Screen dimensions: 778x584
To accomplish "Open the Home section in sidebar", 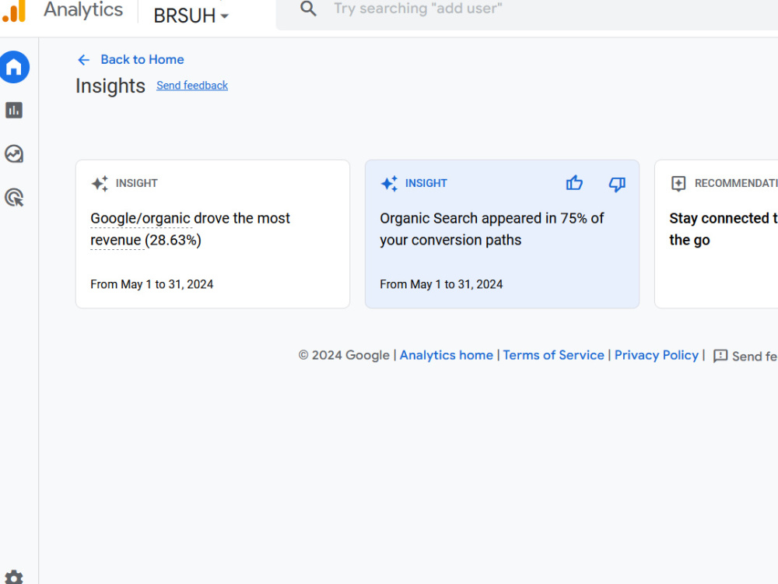I will click(14, 67).
